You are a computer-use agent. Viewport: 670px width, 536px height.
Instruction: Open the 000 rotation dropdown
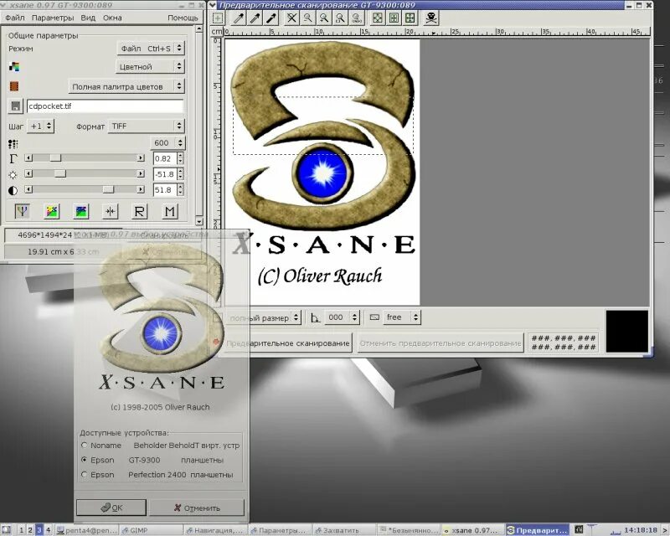coord(342,317)
